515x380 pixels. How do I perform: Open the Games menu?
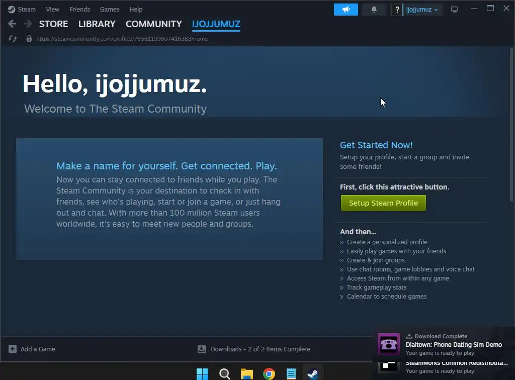pos(109,9)
